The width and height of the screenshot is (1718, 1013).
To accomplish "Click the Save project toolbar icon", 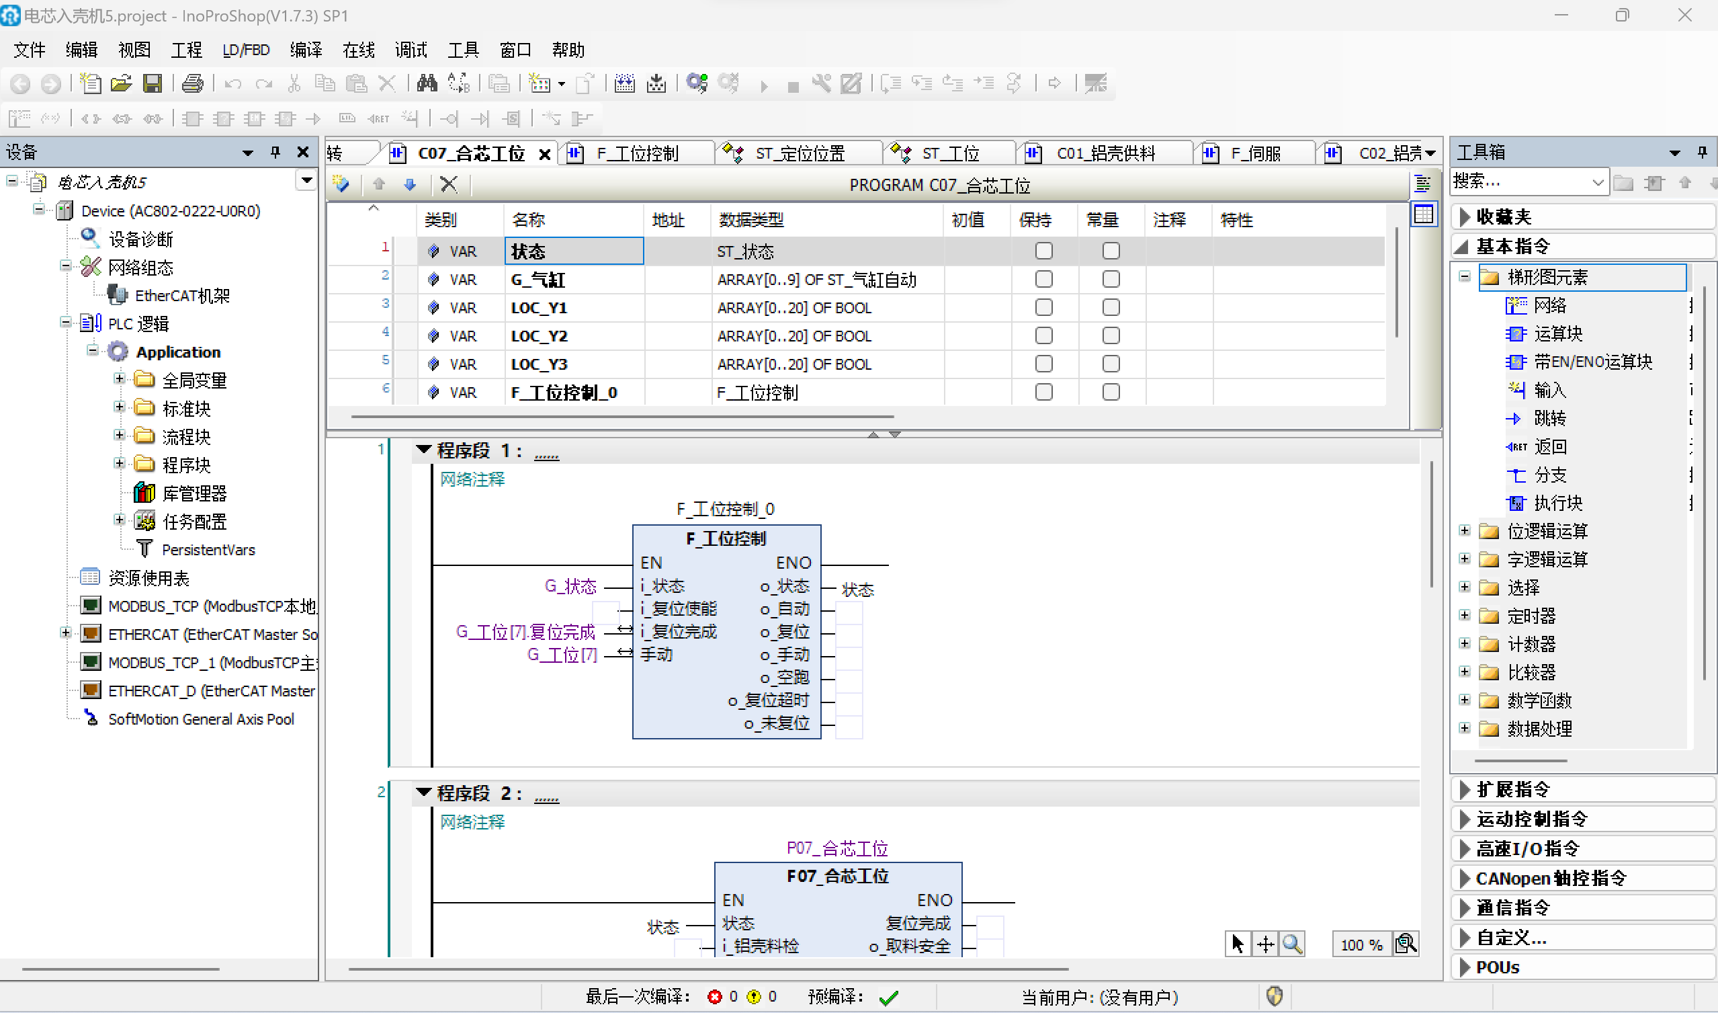I will pos(152,83).
